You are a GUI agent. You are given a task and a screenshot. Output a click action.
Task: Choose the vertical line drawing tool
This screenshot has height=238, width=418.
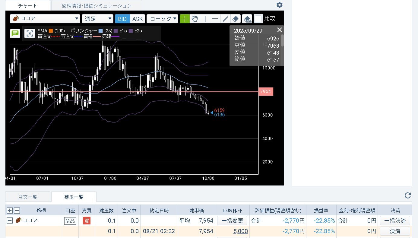(x=205, y=19)
